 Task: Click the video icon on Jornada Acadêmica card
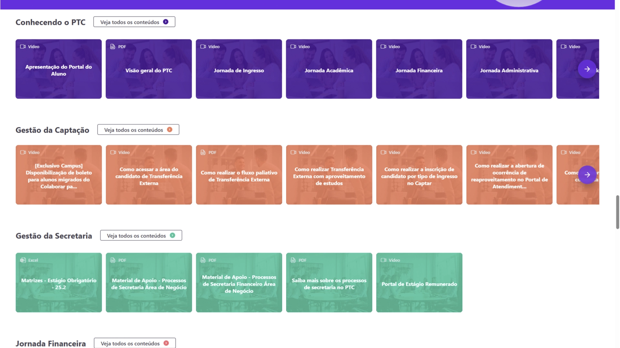(293, 47)
